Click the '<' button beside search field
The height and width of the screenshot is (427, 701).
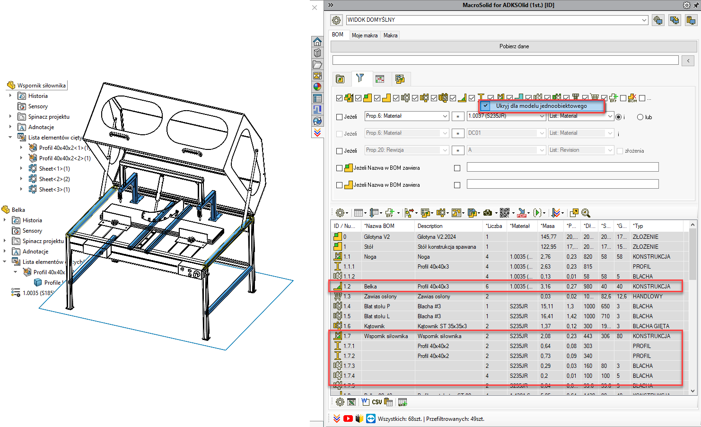click(x=688, y=61)
